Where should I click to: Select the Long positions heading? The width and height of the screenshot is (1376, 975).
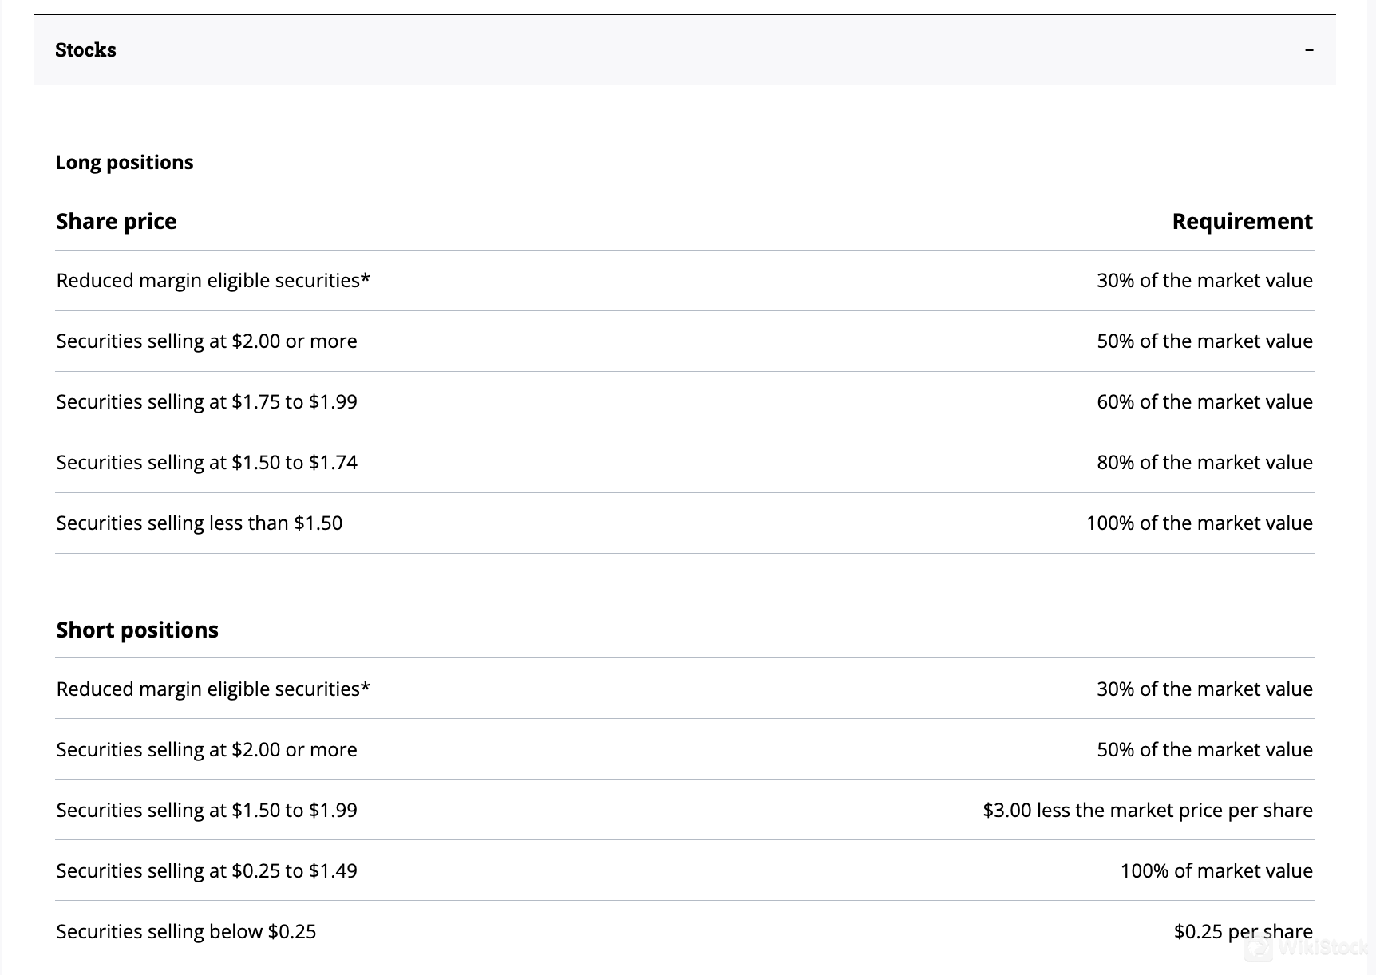pos(124,162)
